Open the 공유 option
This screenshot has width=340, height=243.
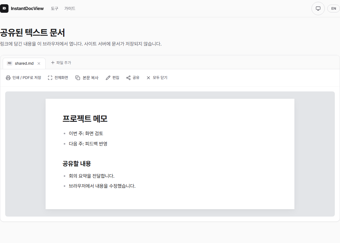tap(133, 78)
